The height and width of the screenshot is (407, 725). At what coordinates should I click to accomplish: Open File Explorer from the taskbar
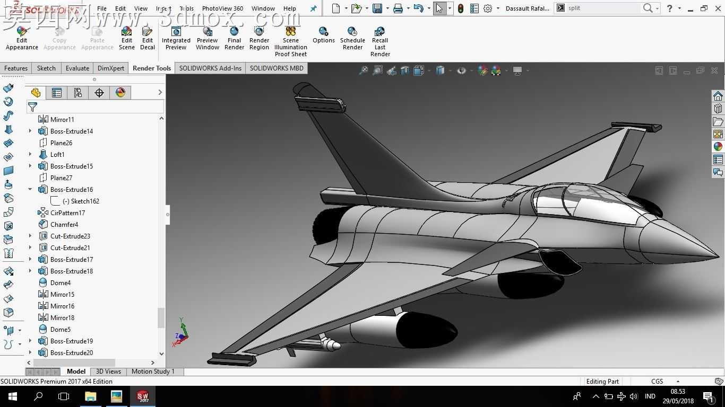tap(90, 396)
